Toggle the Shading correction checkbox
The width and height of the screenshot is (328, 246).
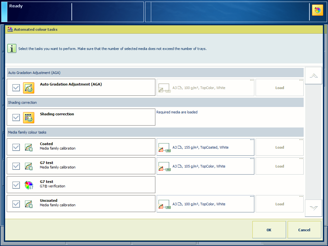16,118
